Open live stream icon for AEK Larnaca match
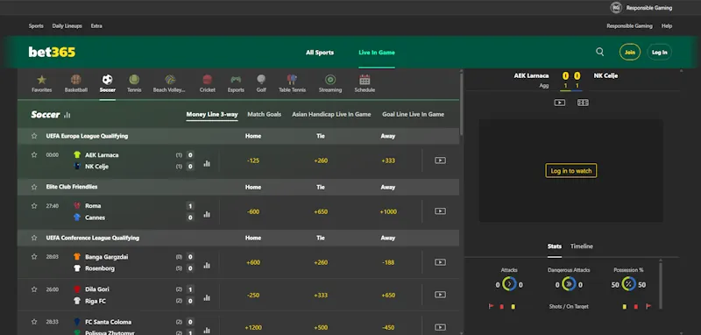 (441, 160)
